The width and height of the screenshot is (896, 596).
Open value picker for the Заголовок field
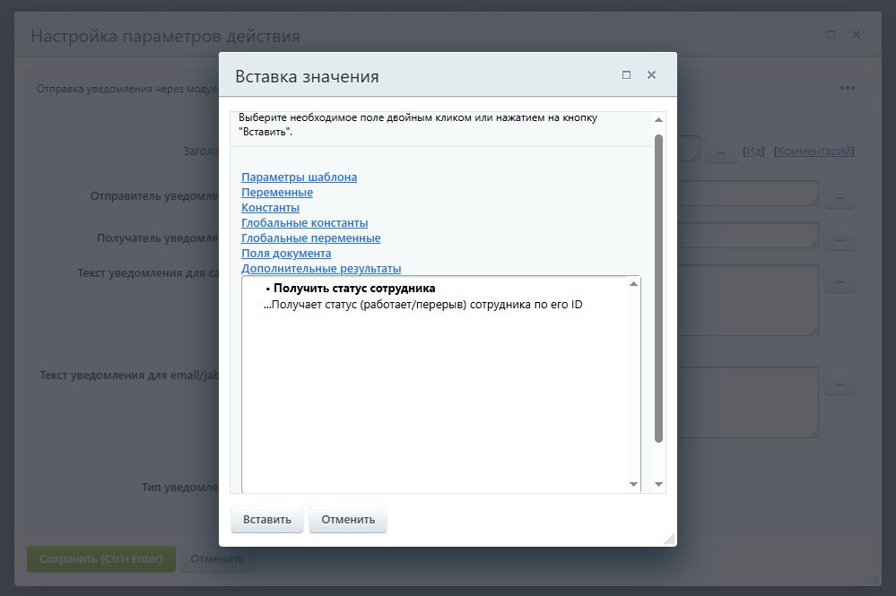click(721, 150)
